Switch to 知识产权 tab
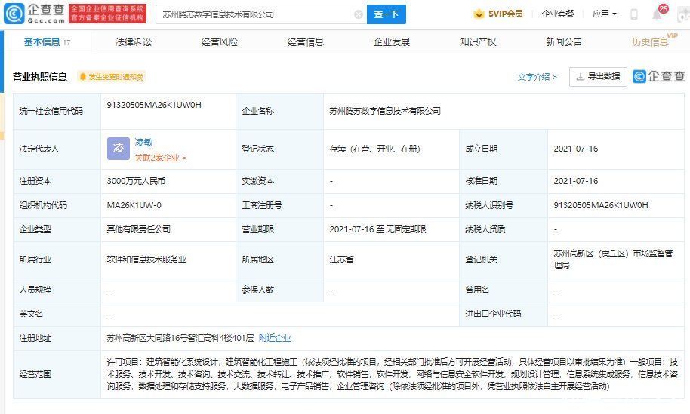Screen dimensions: 690x414 coord(478,42)
